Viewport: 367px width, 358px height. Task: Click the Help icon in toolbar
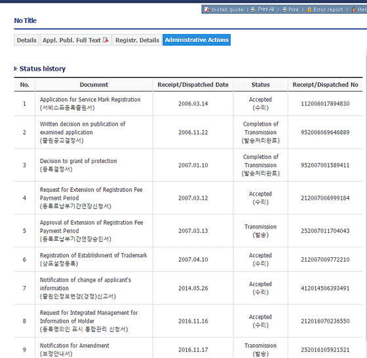click(354, 10)
